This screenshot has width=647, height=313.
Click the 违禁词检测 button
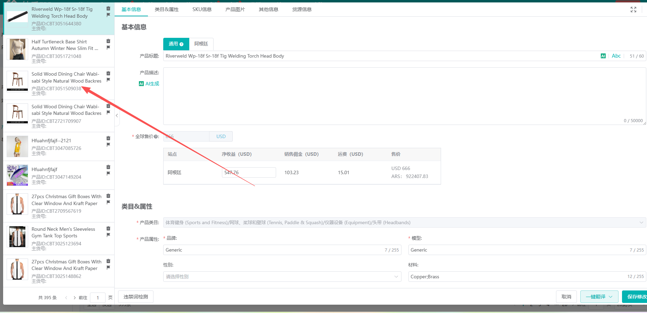tap(136, 297)
